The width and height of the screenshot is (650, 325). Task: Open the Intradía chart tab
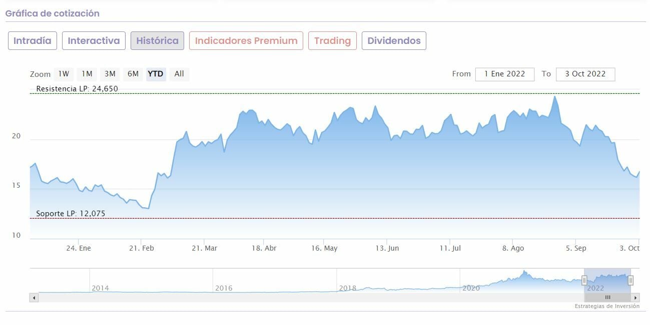pos(33,41)
